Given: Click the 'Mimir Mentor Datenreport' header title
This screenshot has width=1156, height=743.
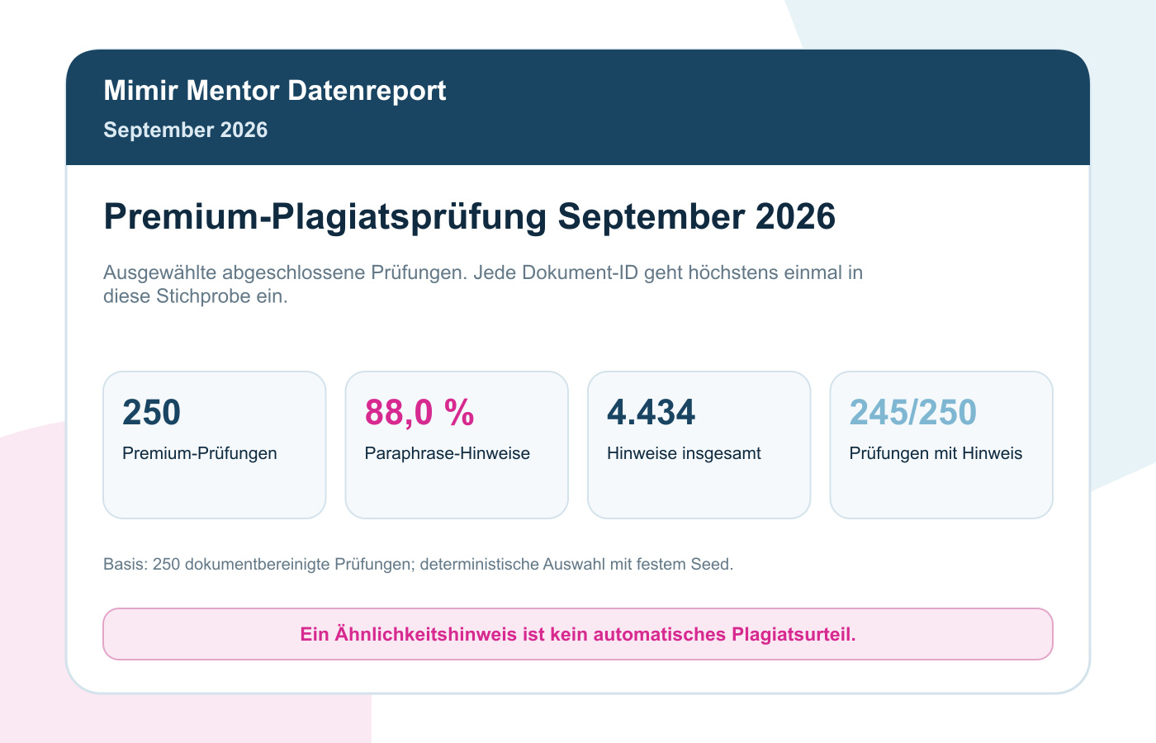Looking at the screenshot, I should coord(274,90).
